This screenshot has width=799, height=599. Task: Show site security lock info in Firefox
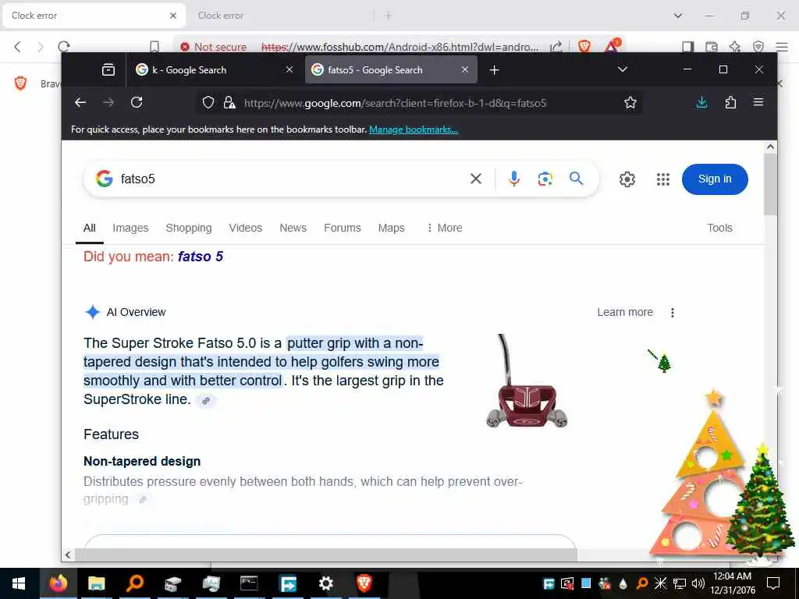coord(229,102)
